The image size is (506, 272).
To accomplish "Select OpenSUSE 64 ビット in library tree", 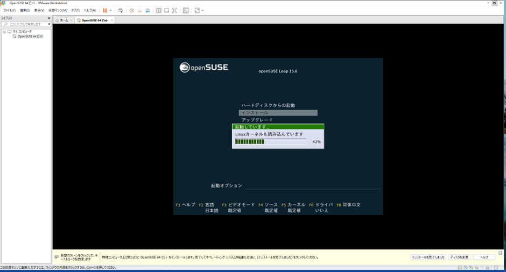I will (x=30, y=37).
